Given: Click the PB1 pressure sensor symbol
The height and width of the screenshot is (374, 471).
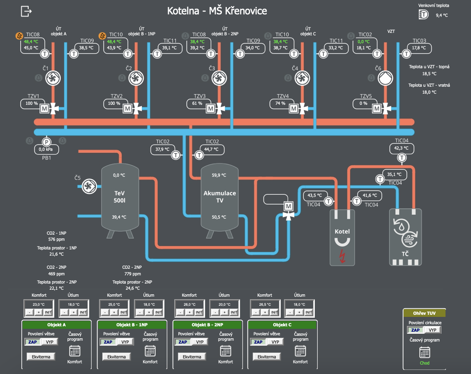Looking at the screenshot, I should [x=46, y=142].
